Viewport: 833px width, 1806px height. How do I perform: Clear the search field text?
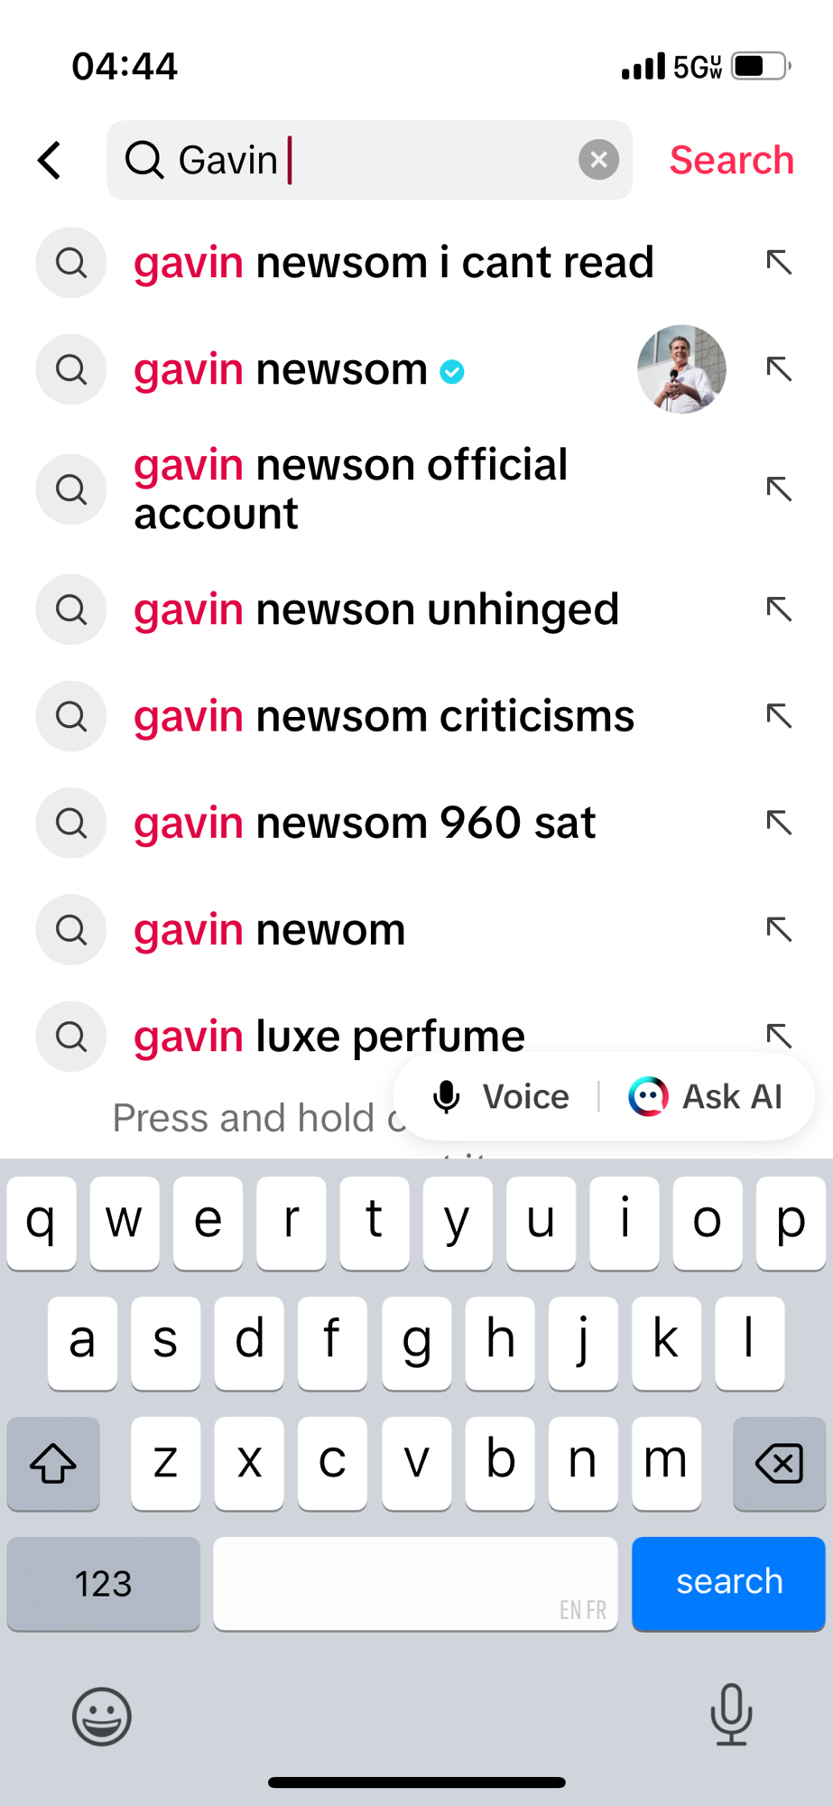[598, 161]
